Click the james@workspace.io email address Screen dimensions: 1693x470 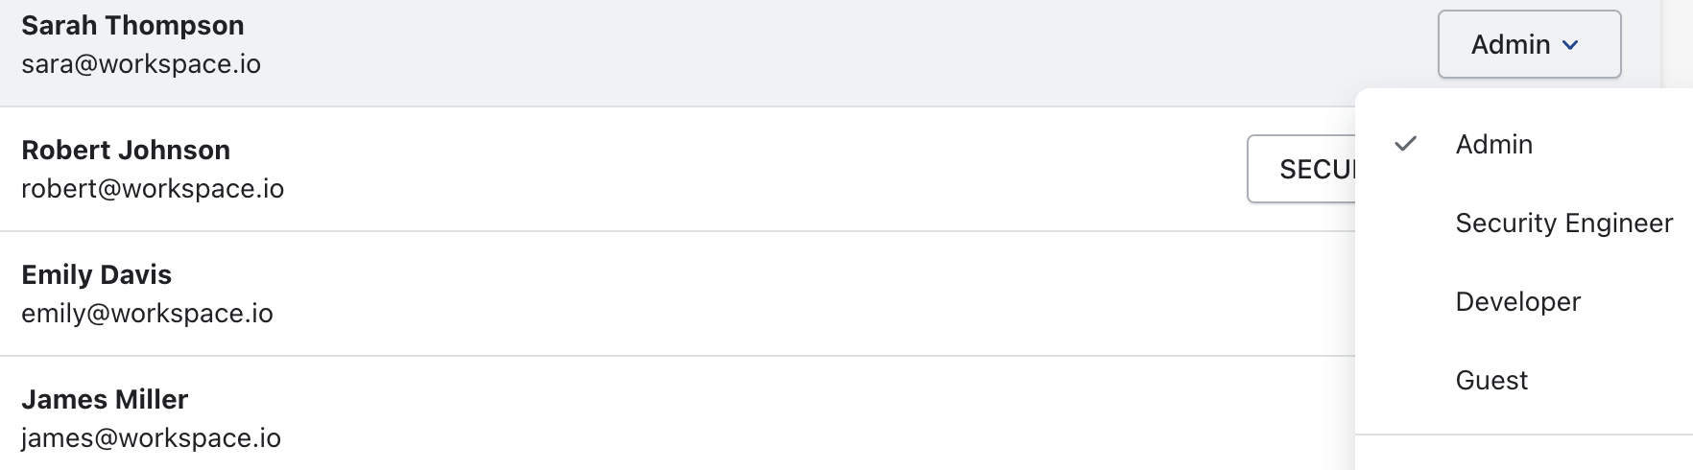151,438
